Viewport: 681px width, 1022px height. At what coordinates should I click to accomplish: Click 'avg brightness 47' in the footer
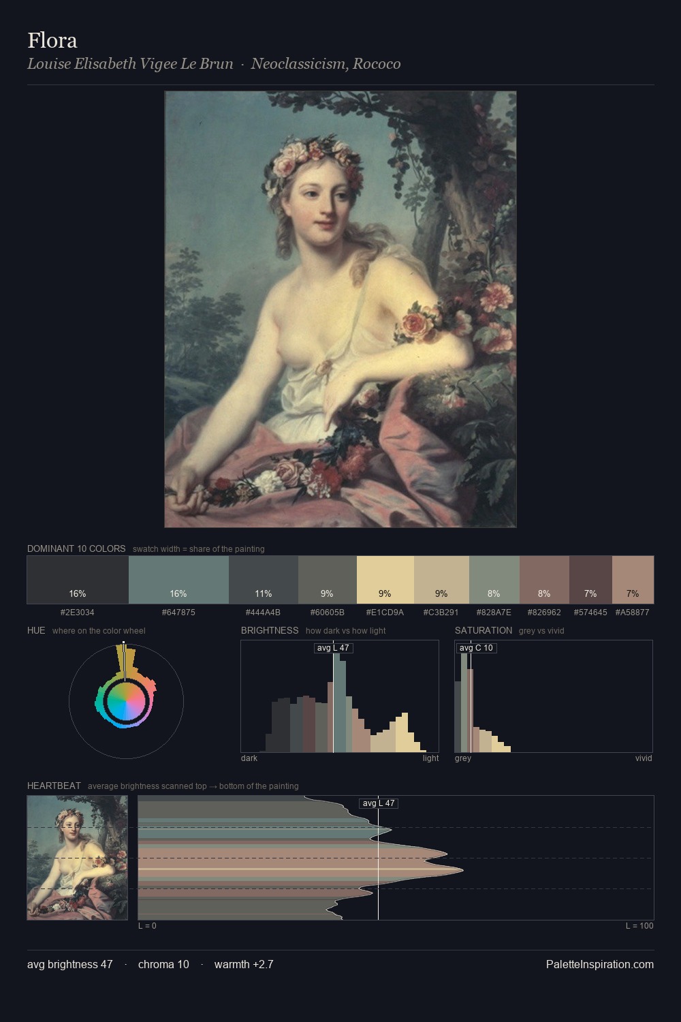click(x=70, y=964)
